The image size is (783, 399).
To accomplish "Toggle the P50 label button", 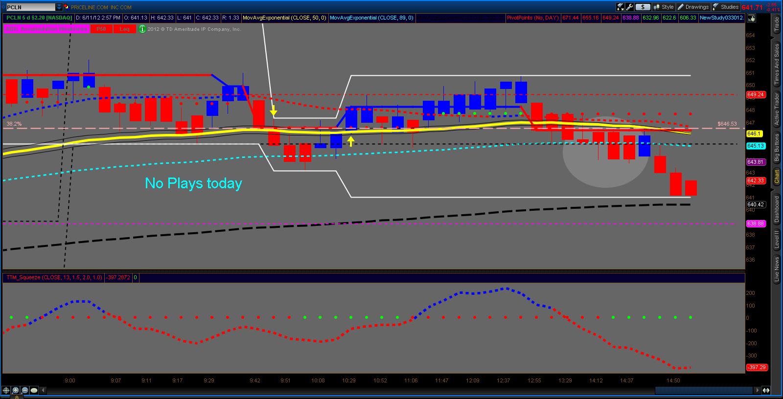I will (x=101, y=29).
